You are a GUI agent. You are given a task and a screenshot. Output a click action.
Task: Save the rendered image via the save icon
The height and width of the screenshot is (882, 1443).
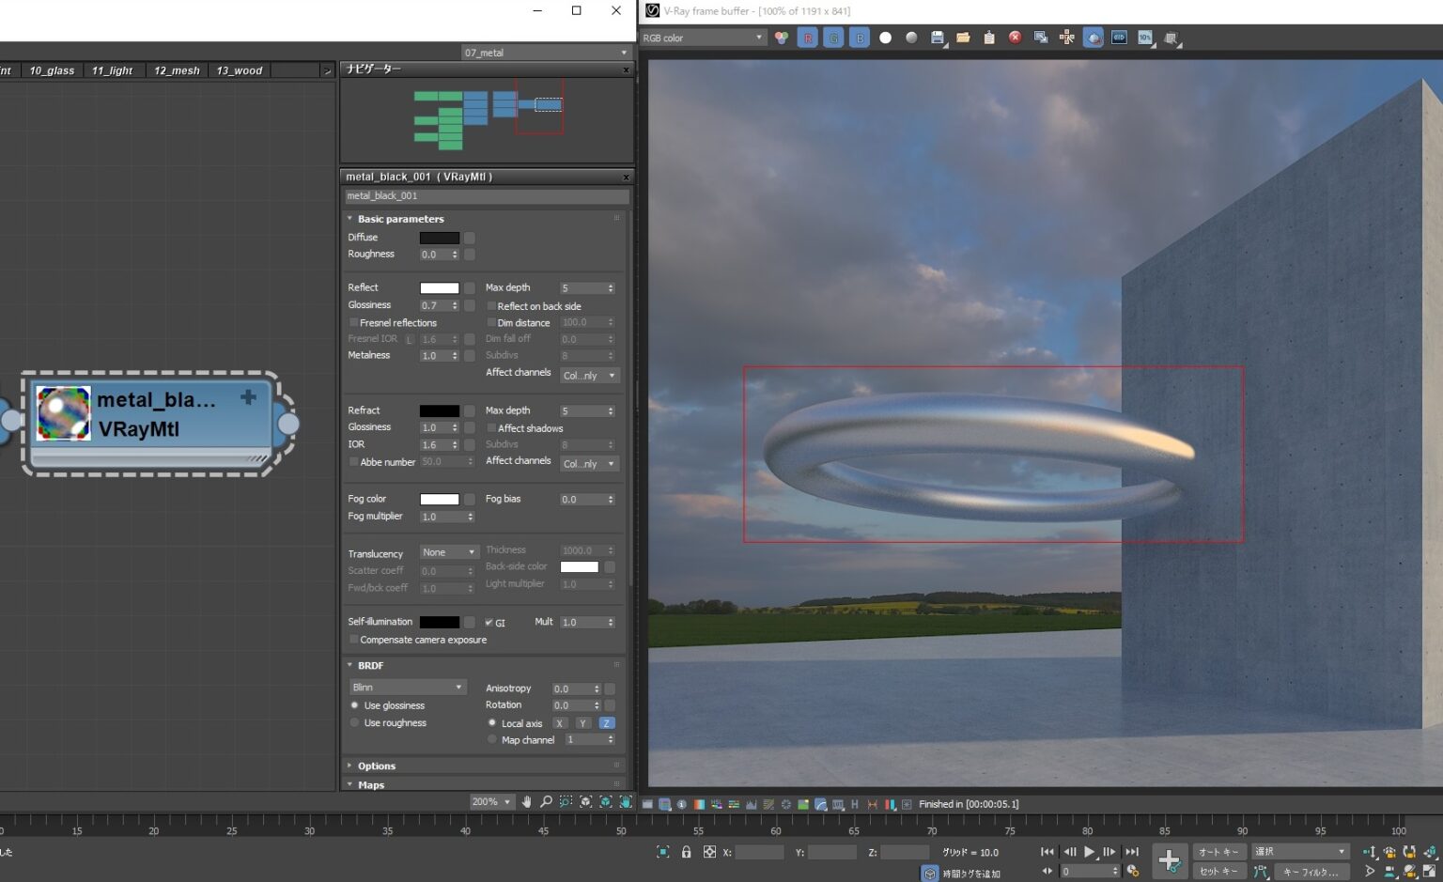[938, 38]
